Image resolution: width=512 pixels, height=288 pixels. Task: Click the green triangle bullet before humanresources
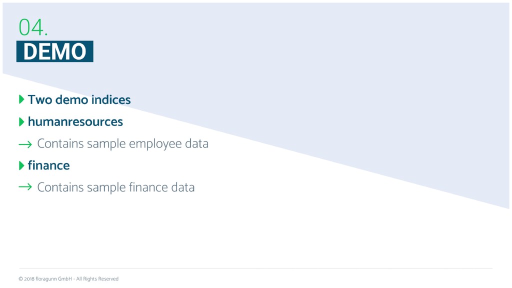click(21, 122)
